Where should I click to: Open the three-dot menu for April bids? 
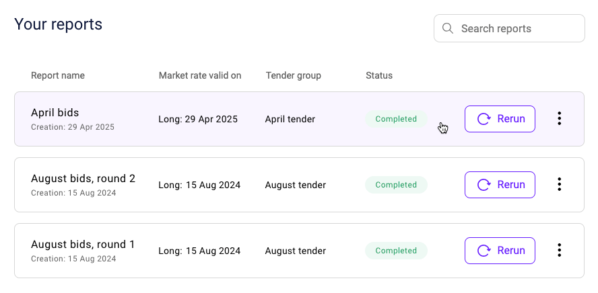click(x=559, y=119)
